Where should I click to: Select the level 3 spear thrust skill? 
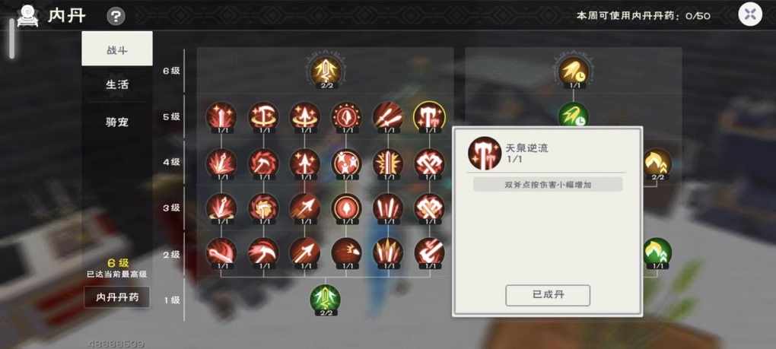(x=304, y=207)
